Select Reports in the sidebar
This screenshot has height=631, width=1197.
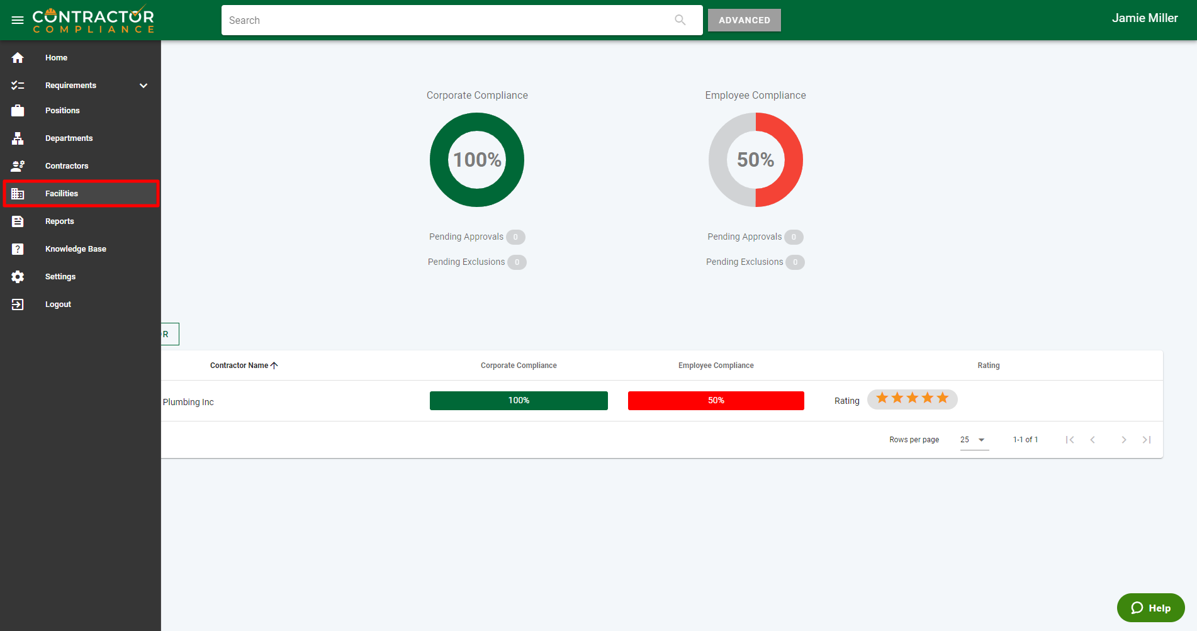(x=60, y=221)
